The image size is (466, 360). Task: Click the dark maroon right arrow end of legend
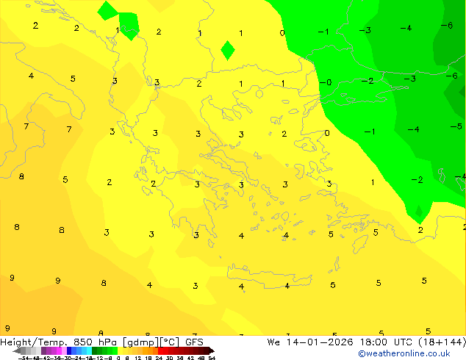(x=212, y=350)
